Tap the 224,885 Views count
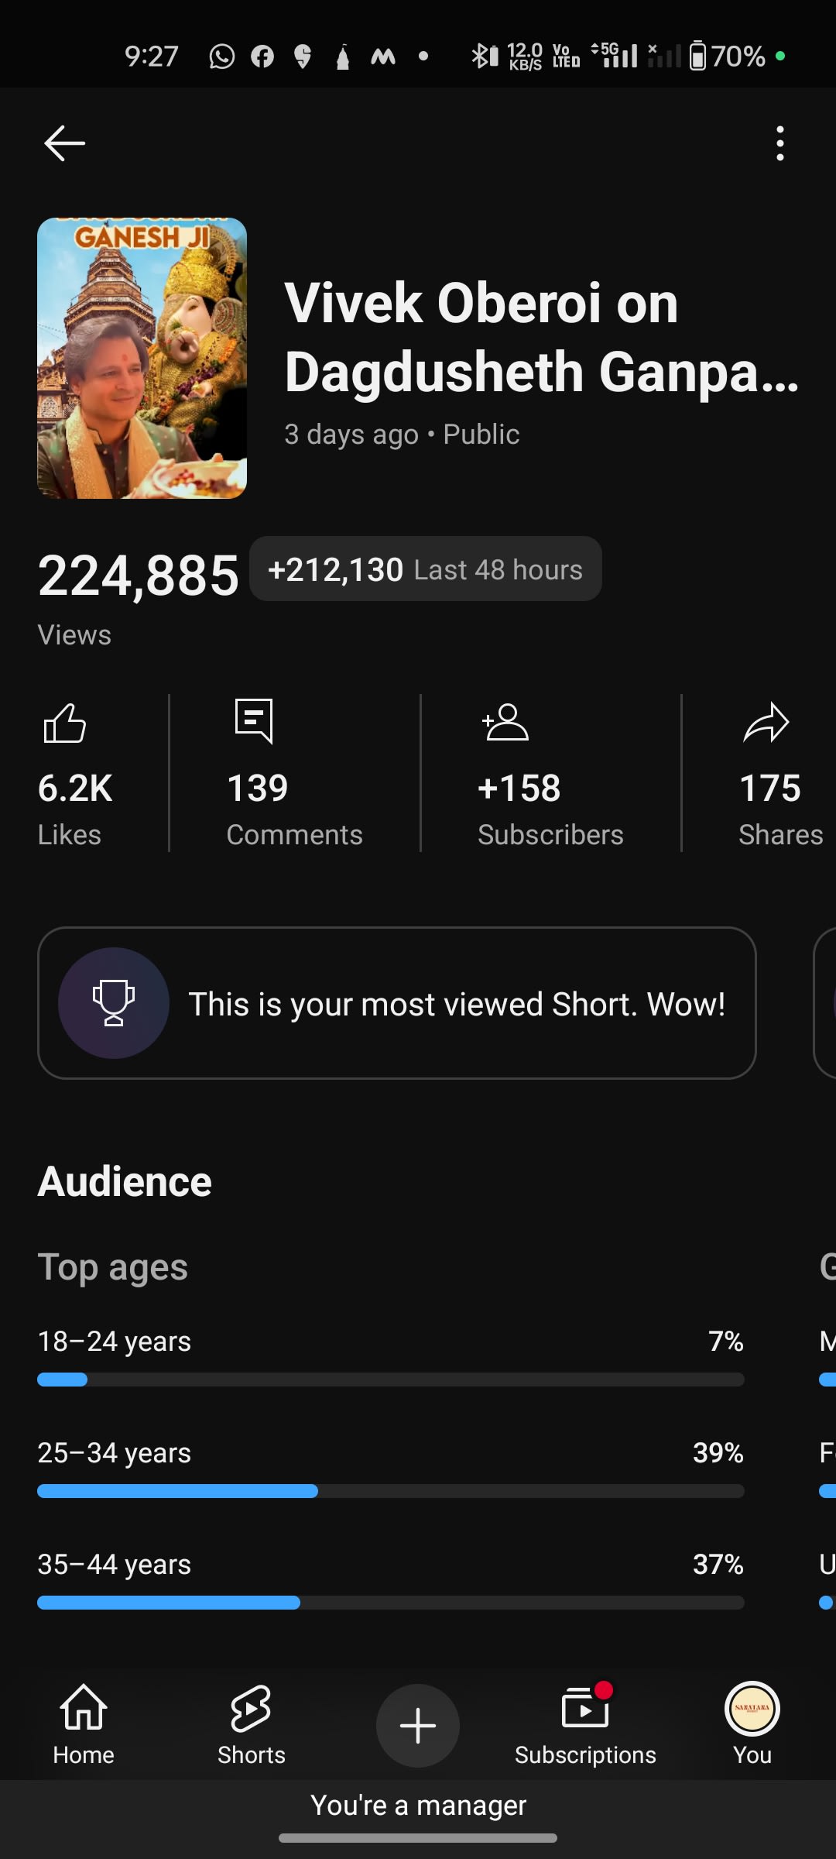The width and height of the screenshot is (836, 1859). [x=139, y=576]
